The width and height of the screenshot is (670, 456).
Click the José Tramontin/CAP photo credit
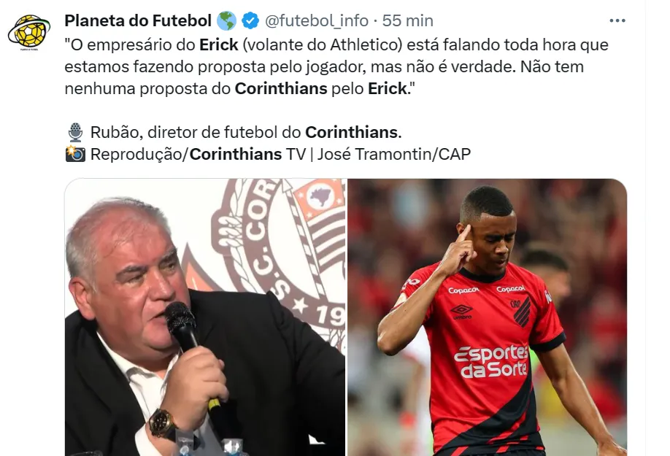click(393, 154)
